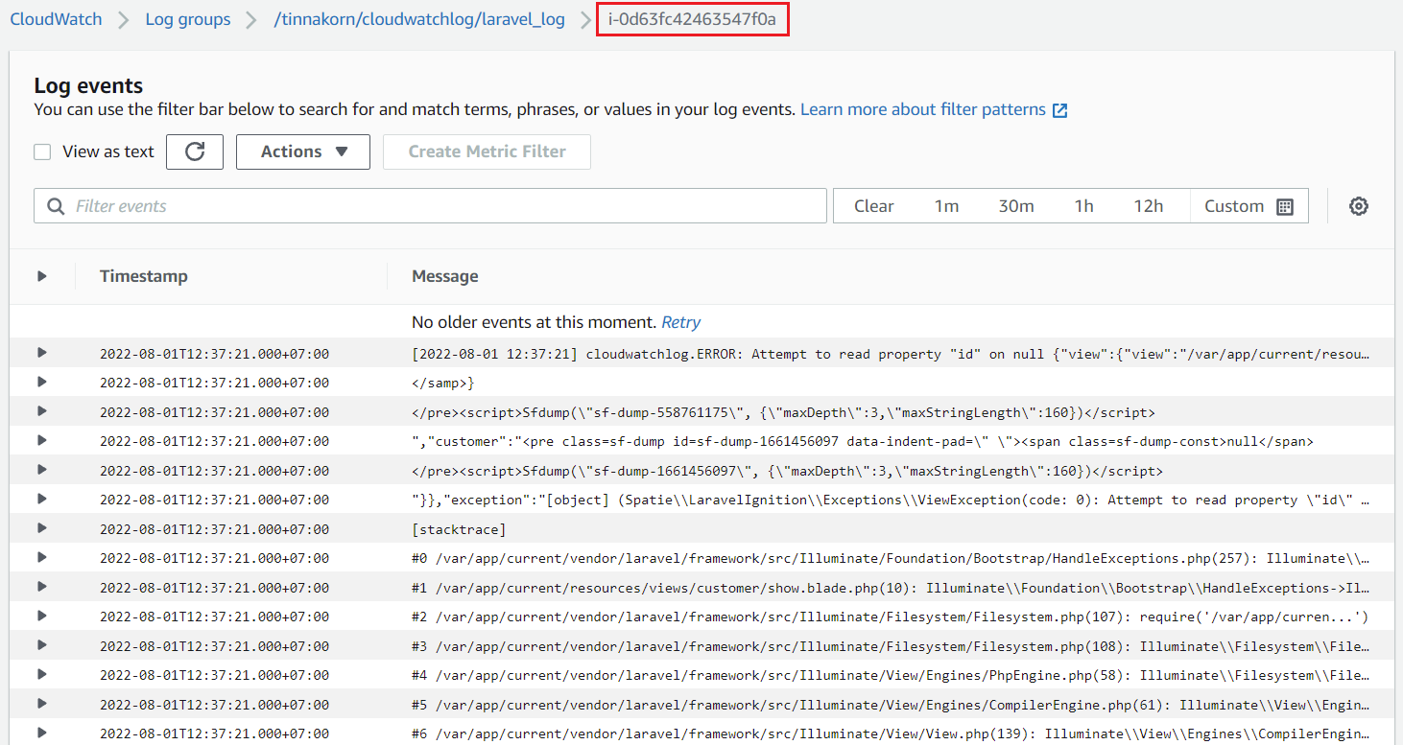Select the 30m time range
The image size is (1403, 745).
coord(1015,206)
